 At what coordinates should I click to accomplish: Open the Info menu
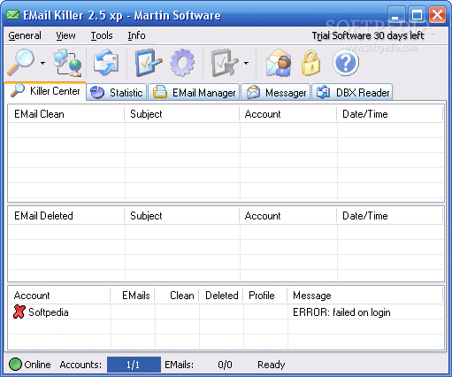136,35
